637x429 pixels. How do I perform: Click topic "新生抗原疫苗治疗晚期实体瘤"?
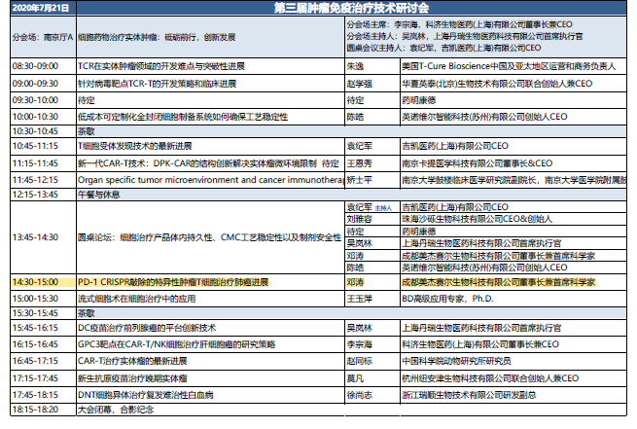coord(132,378)
